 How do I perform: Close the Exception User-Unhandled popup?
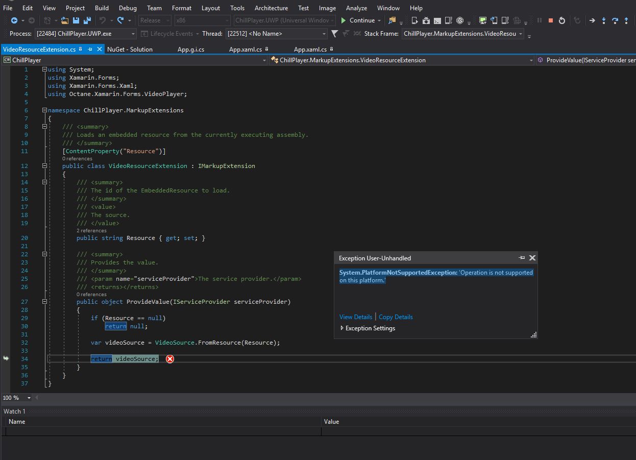pyautogui.click(x=532, y=258)
